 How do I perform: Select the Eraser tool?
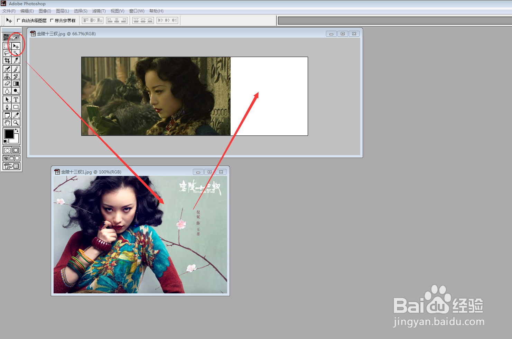(7, 84)
